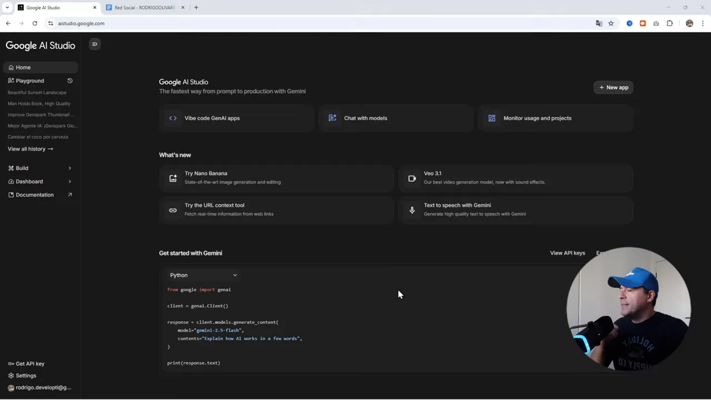The height and width of the screenshot is (400, 711).
Task: Expand the Python language dropdown
Action: click(203, 275)
